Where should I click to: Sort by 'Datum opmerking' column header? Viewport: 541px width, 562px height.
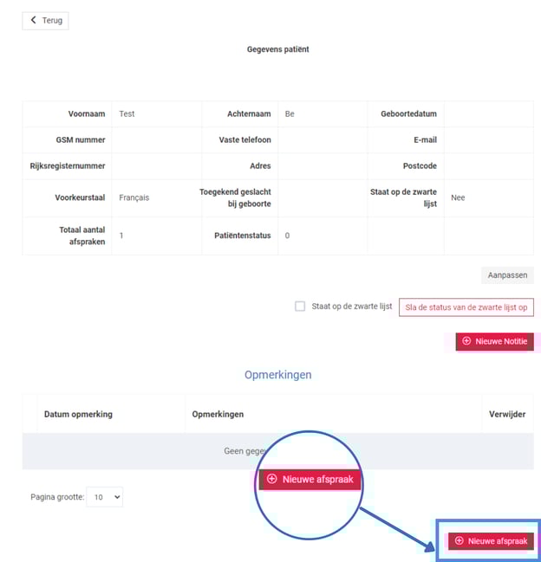pos(78,414)
